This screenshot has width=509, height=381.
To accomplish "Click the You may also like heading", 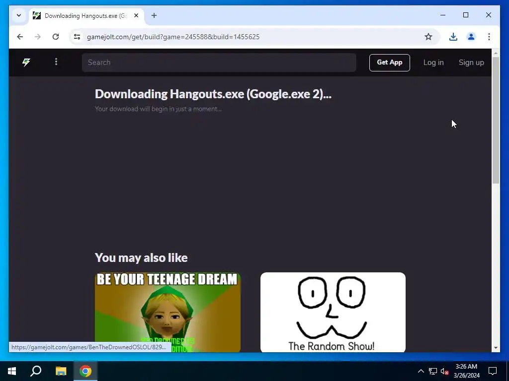I will tap(141, 257).
